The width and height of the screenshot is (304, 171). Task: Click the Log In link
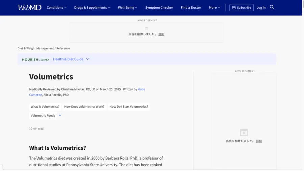coord(261,7)
